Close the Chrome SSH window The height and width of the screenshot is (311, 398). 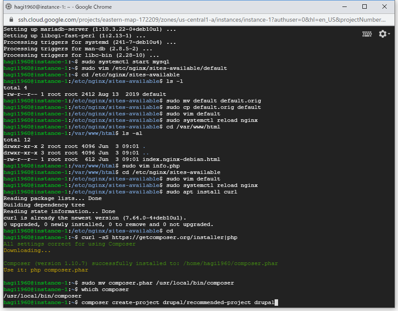(384, 7)
